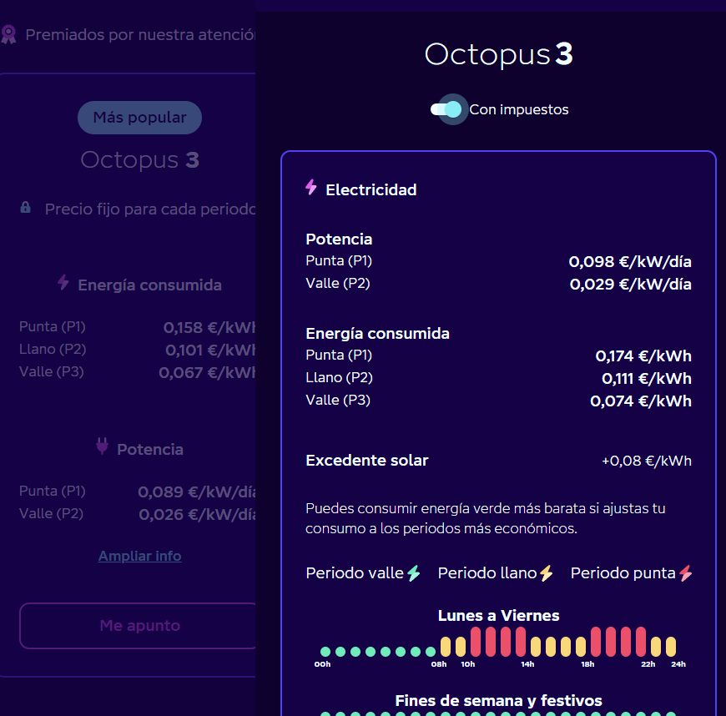Viewport: 726px width, 716px height.
Task: Click the 0,101 €/kWh value in the left card
Action: click(x=210, y=350)
